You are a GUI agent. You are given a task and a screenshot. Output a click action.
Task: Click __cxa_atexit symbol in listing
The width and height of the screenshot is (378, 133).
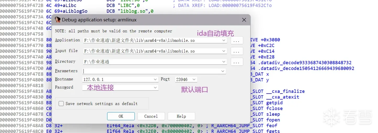[282, 97]
